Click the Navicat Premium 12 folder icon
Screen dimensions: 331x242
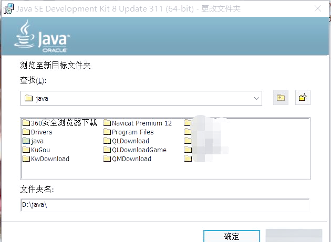coord(107,123)
